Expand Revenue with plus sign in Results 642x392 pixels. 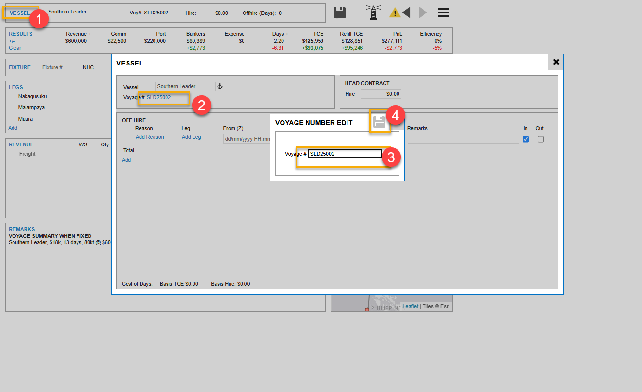click(90, 34)
